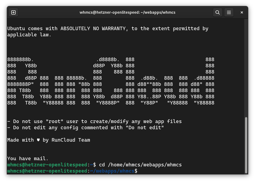Viewport: 255px width, 182px height.
Task: Open the terminal search tool
Action: point(217,12)
